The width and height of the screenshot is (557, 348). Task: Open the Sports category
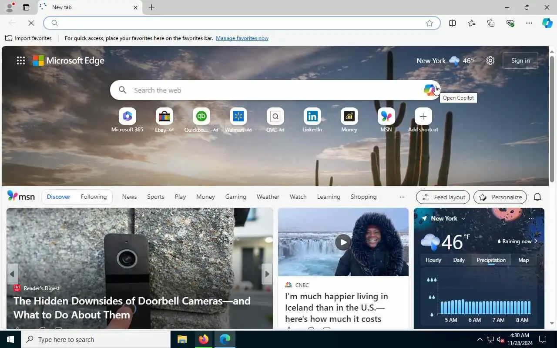tap(155, 197)
